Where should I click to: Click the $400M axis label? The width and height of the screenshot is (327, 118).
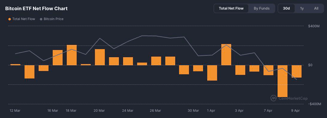pos(314,26)
